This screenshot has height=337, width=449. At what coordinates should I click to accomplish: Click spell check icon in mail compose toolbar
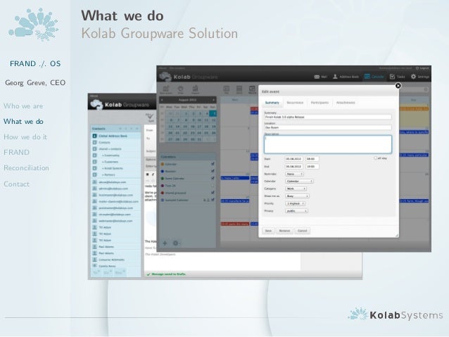150,117
